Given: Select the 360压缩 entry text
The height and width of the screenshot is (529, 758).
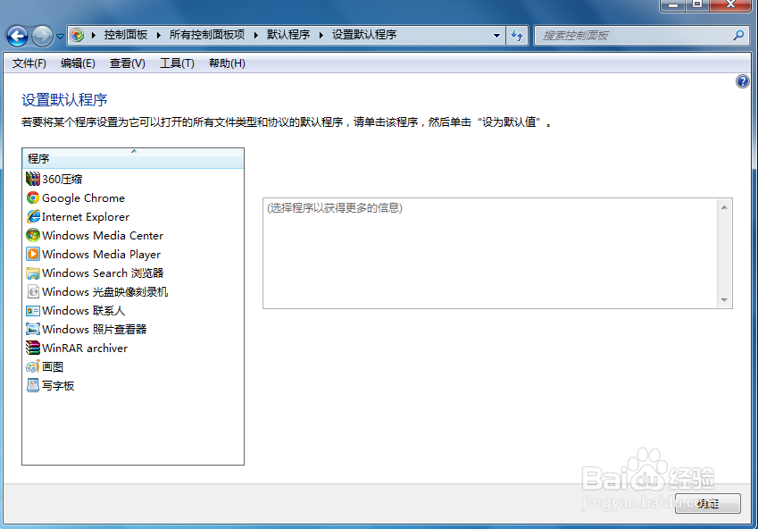Looking at the screenshot, I should pyautogui.click(x=62, y=179).
